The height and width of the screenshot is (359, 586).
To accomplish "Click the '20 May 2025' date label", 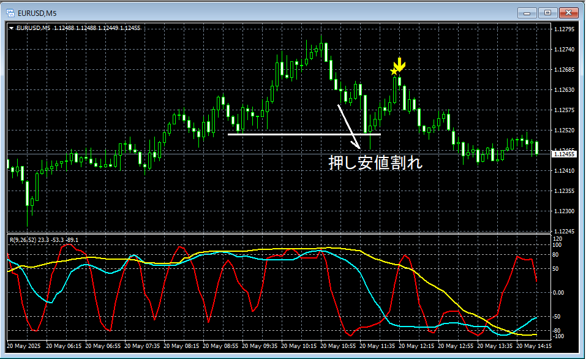I will [x=23, y=346].
